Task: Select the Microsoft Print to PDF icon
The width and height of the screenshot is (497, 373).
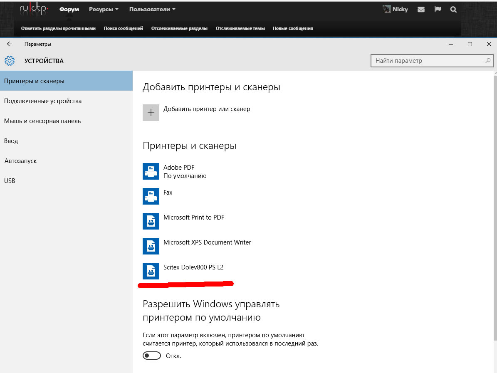Action: (151, 221)
